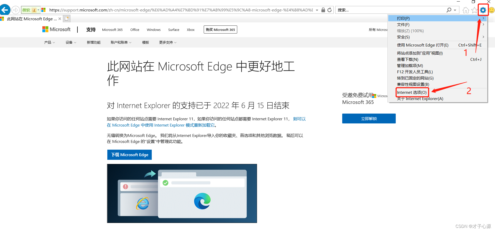This screenshot has height=231, width=495.
Task: Click the 立即解锁 button
Action: click(x=369, y=118)
